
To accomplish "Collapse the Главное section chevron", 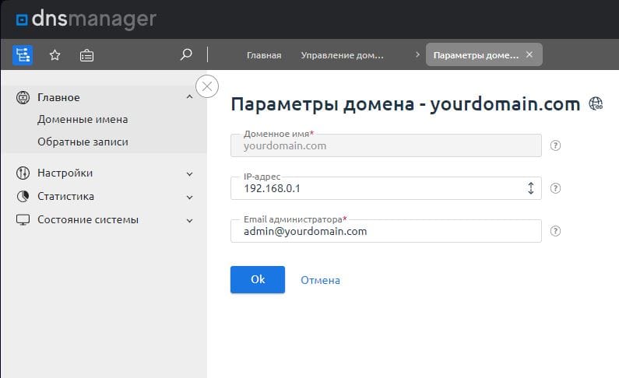I will pos(189,96).
